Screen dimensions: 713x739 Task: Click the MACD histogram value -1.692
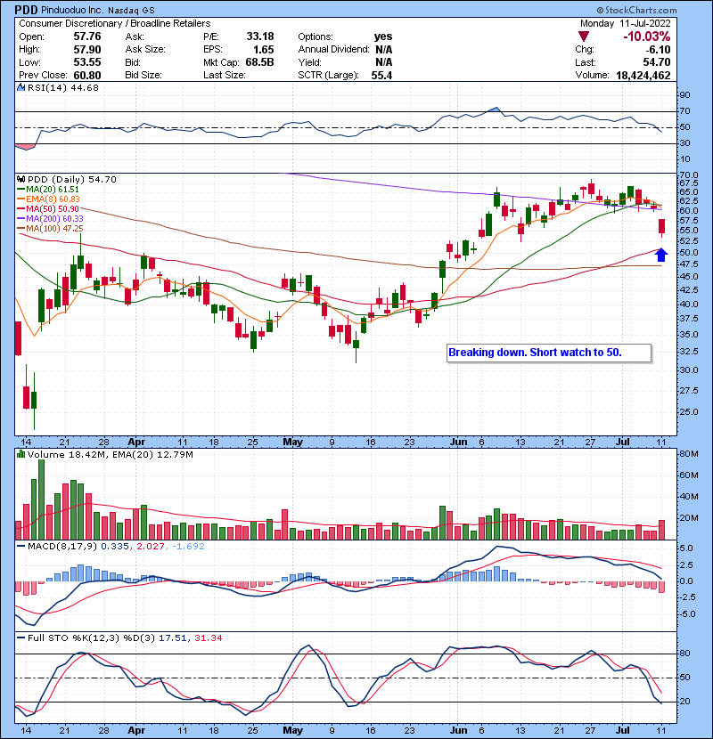click(188, 547)
